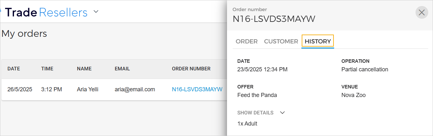The image size is (433, 136).
Task: Select the HISTORY tab
Action: point(318,42)
